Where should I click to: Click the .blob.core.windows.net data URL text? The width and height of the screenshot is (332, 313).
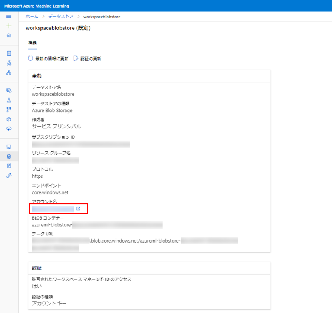tap(135, 241)
